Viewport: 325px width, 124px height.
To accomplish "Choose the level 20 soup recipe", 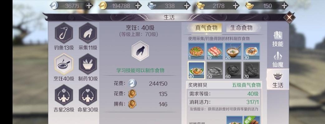I will (233, 51).
